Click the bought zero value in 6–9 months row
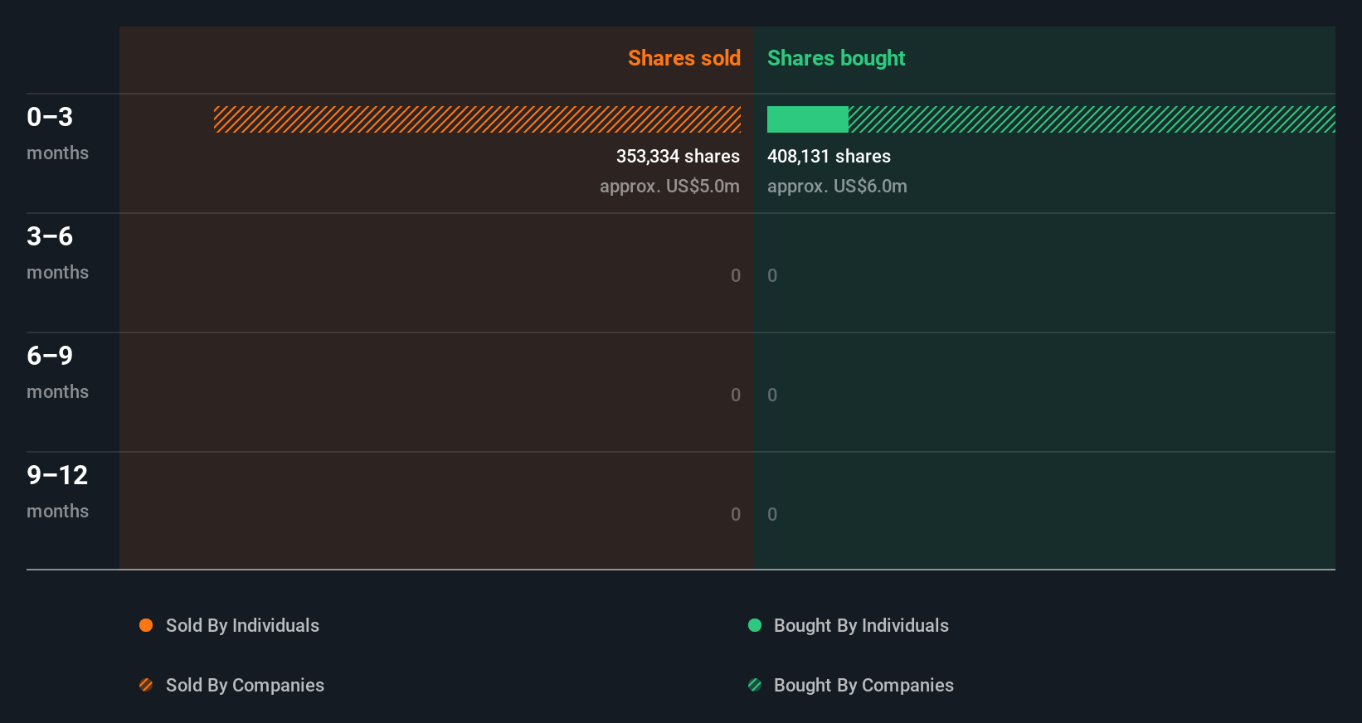1362x723 pixels. [772, 395]
